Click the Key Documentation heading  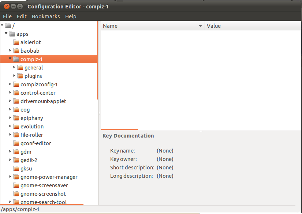128,136
